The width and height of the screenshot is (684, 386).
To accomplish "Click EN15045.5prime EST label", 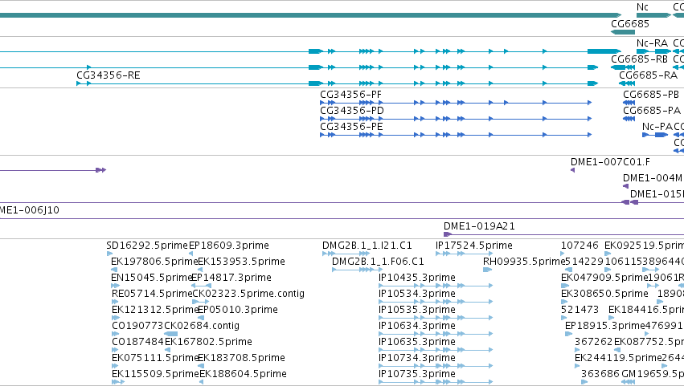I will (x=152, y=278).
